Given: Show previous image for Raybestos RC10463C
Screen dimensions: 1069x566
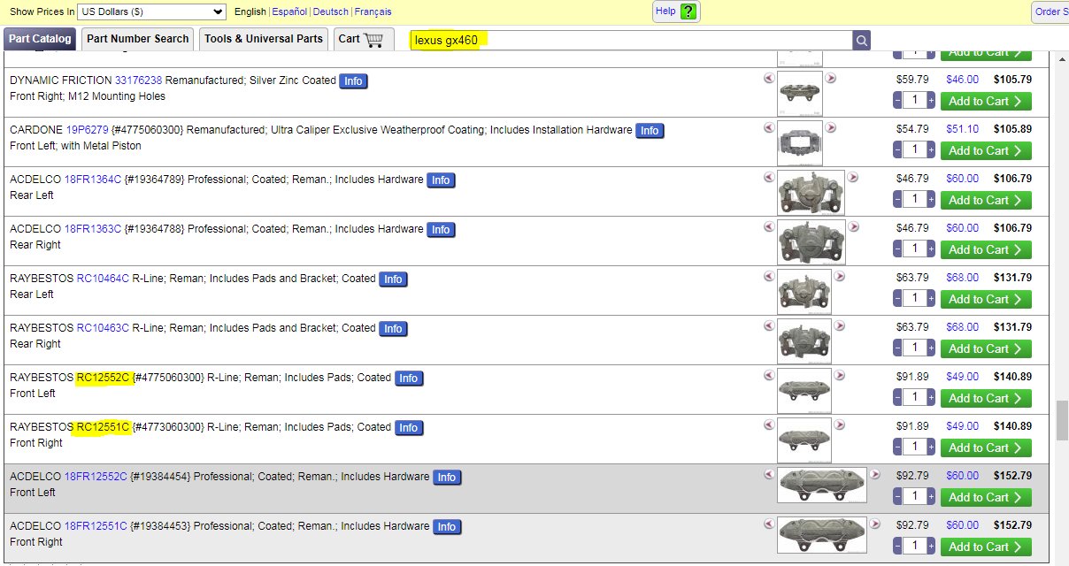Looking at the screenshot, I should [768, 325].
